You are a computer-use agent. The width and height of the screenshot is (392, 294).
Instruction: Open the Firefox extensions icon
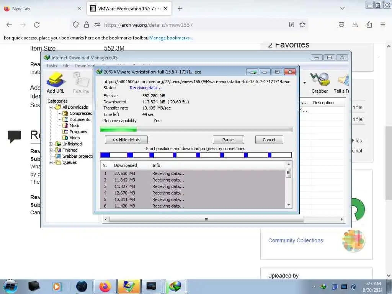point(369,24)
